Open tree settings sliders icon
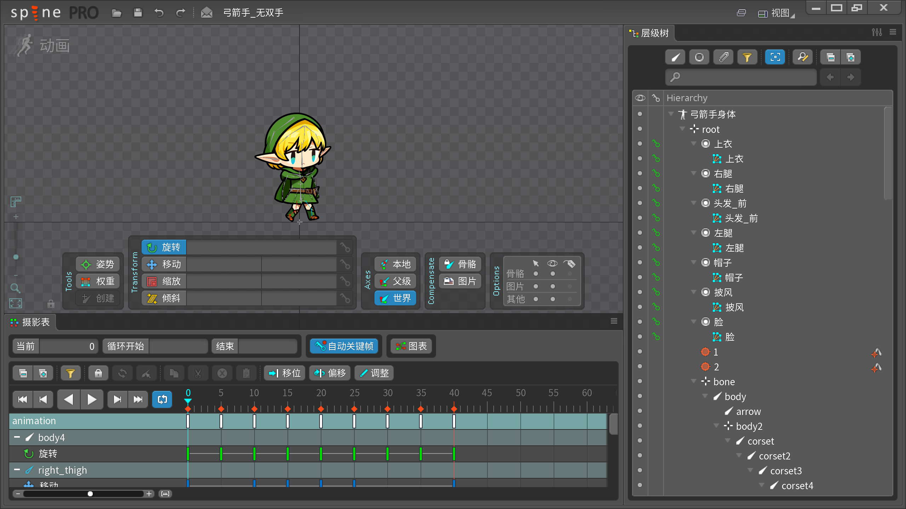 coord(877,33)
